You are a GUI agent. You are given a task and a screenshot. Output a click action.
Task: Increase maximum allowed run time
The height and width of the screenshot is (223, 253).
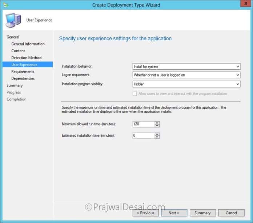point(157,123)
